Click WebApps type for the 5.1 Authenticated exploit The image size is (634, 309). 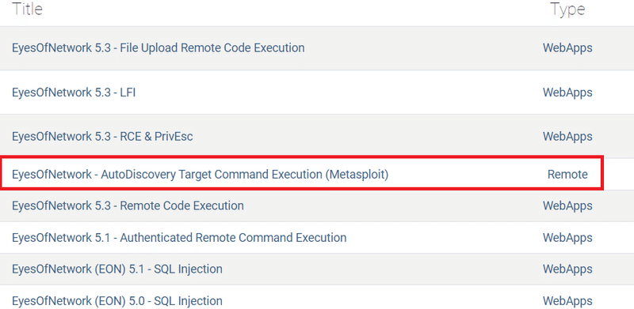tap(567, 238)
